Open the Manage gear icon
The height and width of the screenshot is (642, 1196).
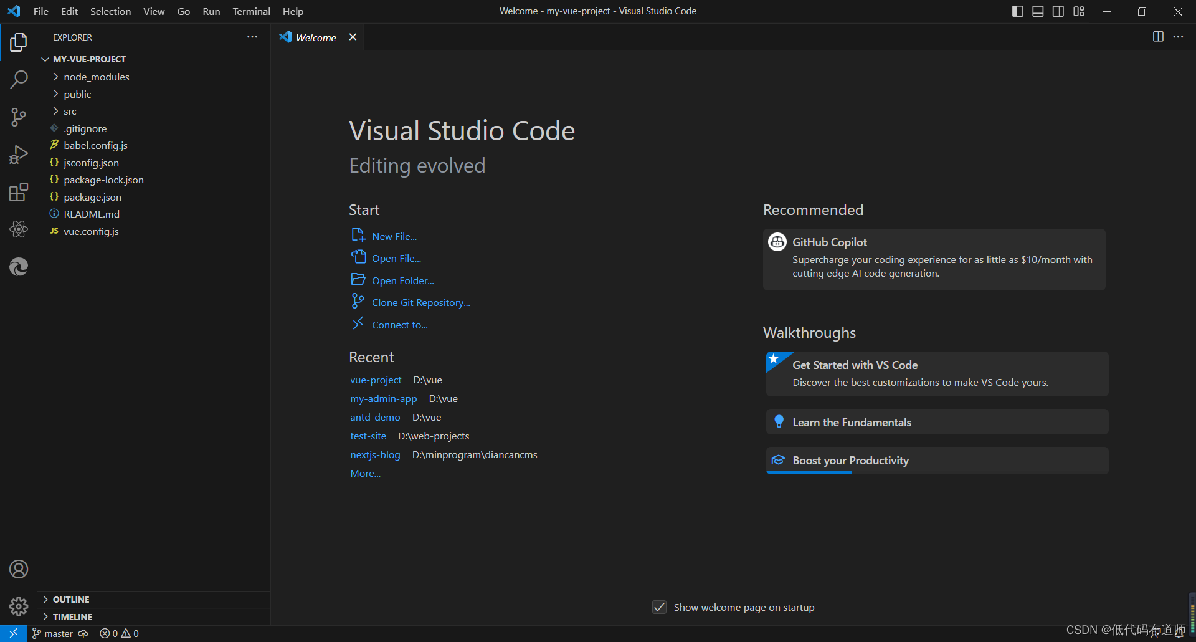point(19,606)
